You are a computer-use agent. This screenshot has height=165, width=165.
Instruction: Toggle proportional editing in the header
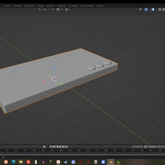coord(66,9)
